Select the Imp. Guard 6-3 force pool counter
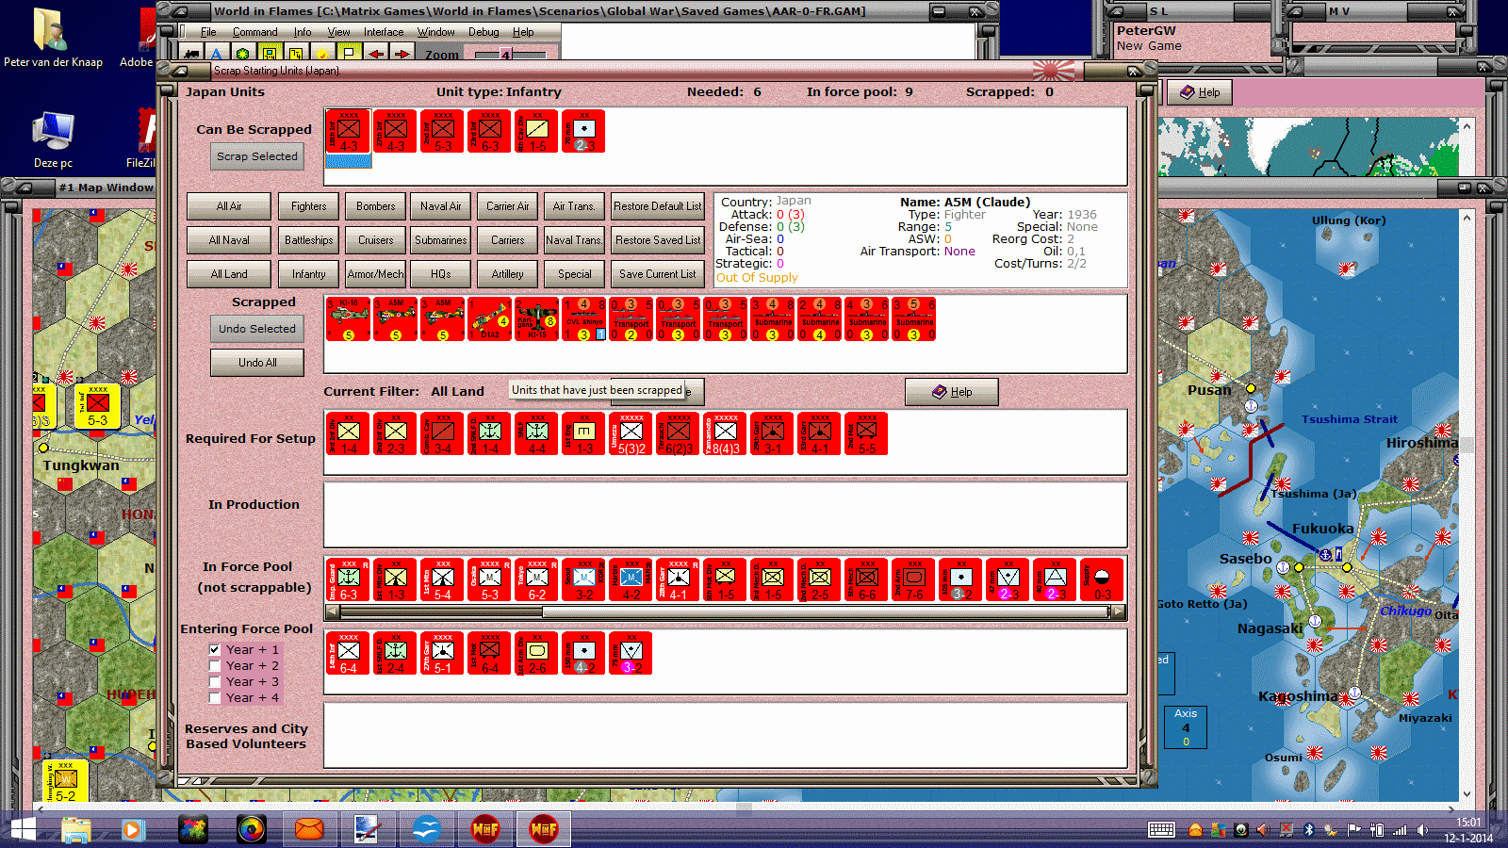The image size is (1508, 848). tap(348, 579)
